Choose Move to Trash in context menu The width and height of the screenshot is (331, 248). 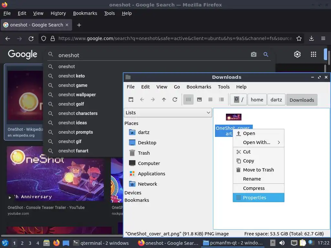pos(258,170)
